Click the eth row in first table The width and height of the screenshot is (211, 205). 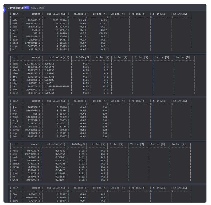tap(15, 20)
